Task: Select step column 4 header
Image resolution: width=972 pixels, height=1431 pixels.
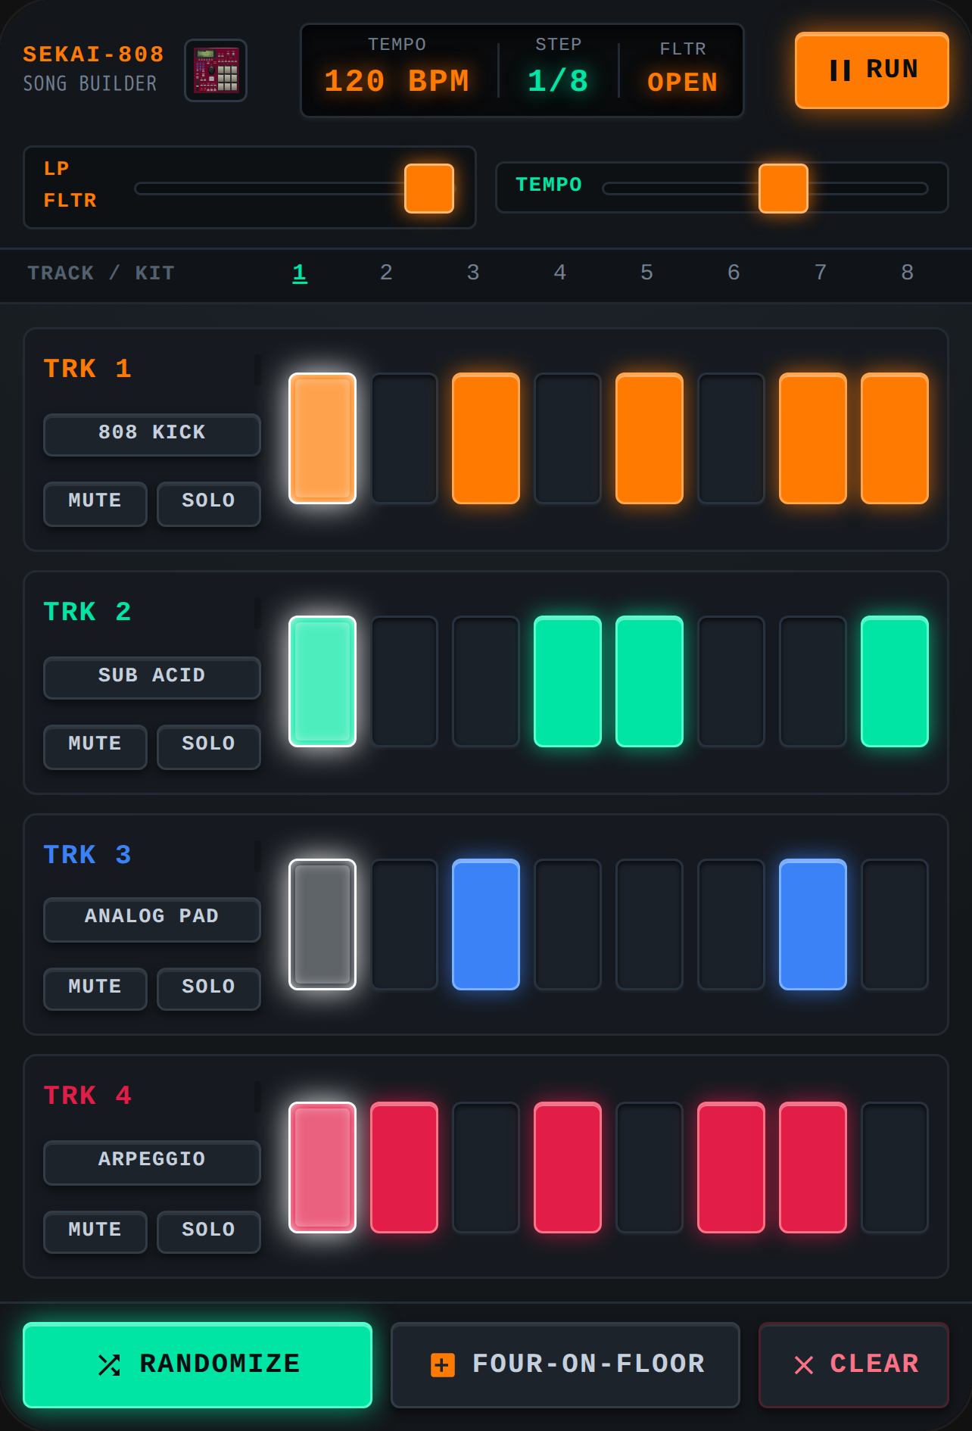Action: (x=560, y=273)
